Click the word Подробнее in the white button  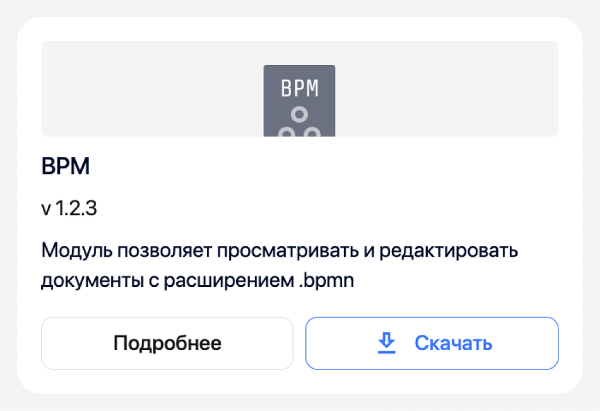[x=167, y=343]
